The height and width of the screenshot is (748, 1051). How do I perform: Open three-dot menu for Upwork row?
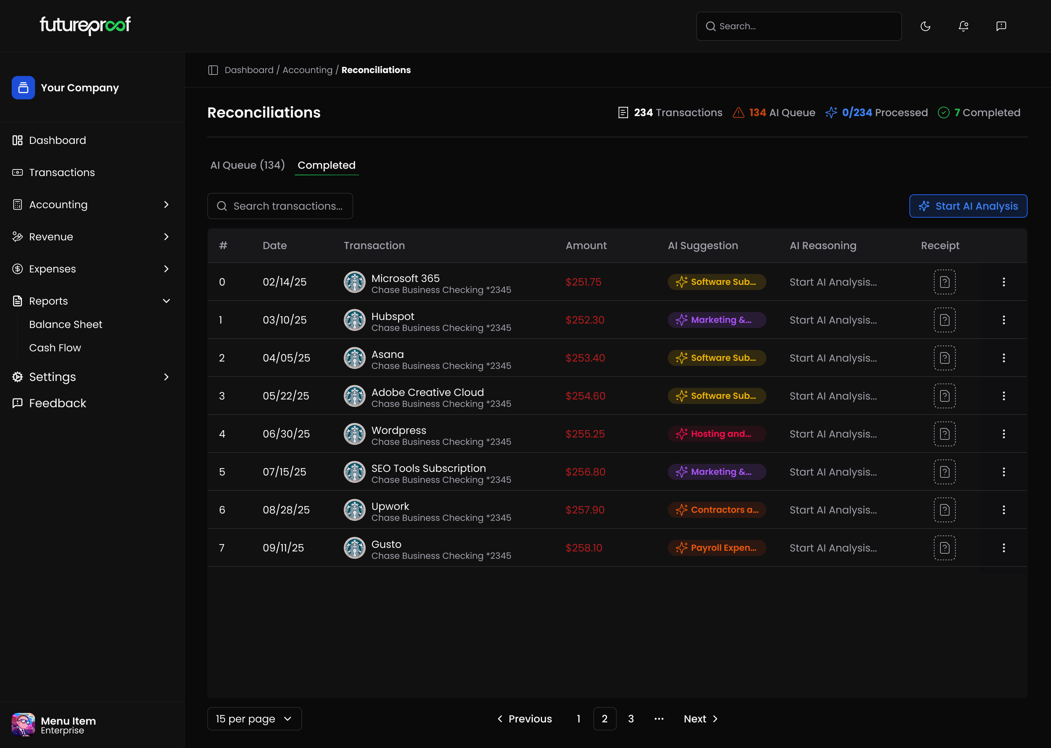1004,510
